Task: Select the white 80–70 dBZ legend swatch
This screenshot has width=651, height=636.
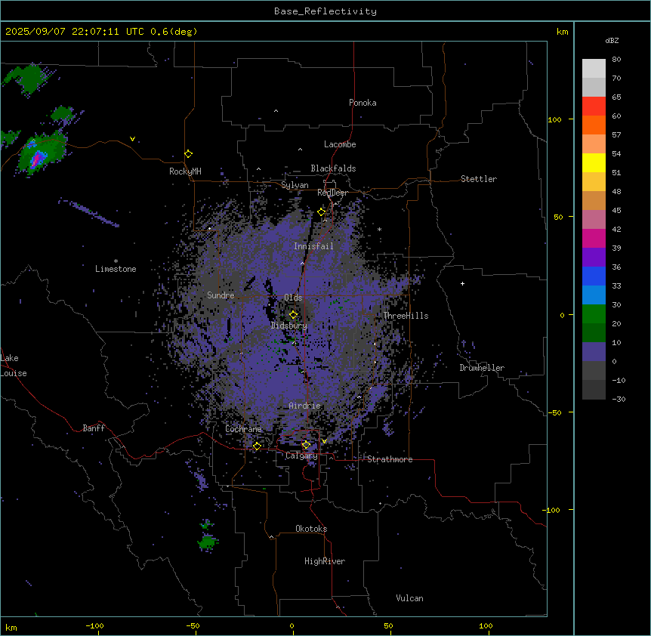Action: [x=594, y=69]
